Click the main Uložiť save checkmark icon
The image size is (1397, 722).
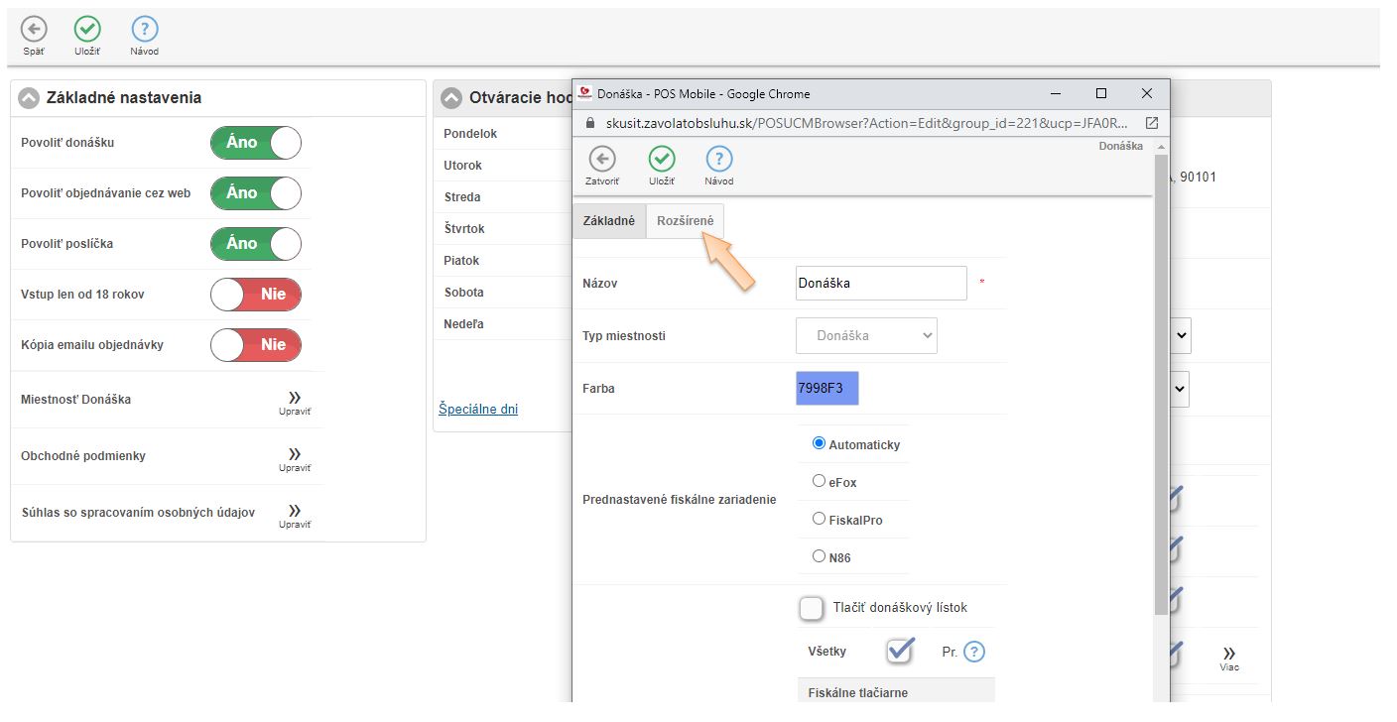(87, 30)
